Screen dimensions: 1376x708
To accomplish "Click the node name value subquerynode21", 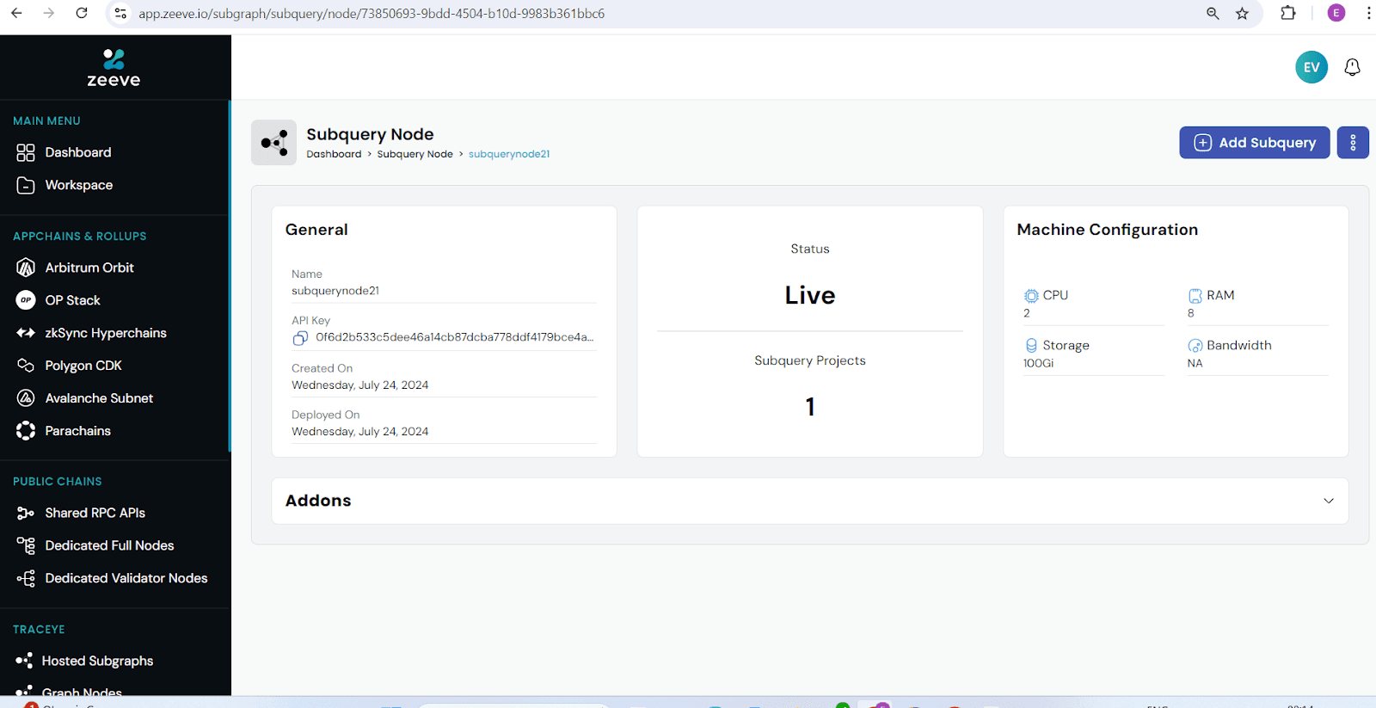I will (335, 291).
